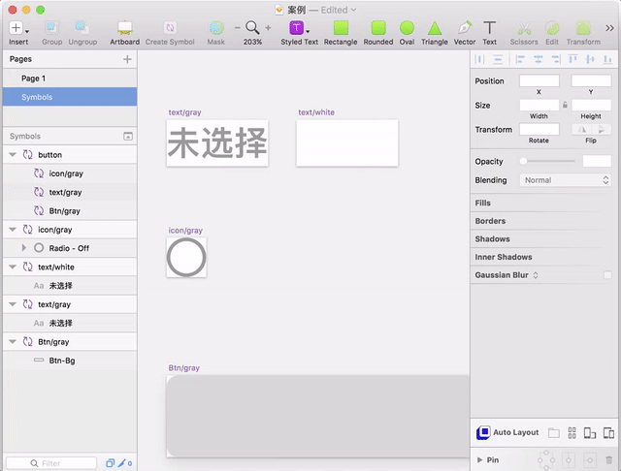Screen dimensions: 621x471
Task: Select text/gray layer inside button group
Action: 70,192
